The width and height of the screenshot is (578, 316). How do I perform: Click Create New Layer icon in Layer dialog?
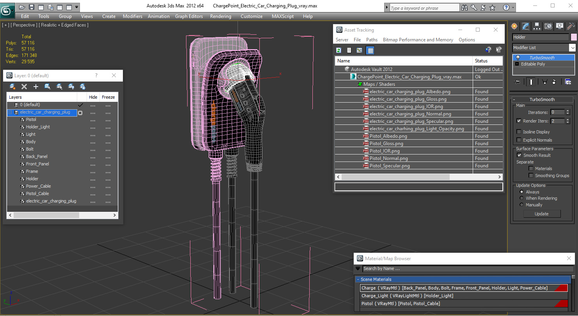(x=12, y=87)
